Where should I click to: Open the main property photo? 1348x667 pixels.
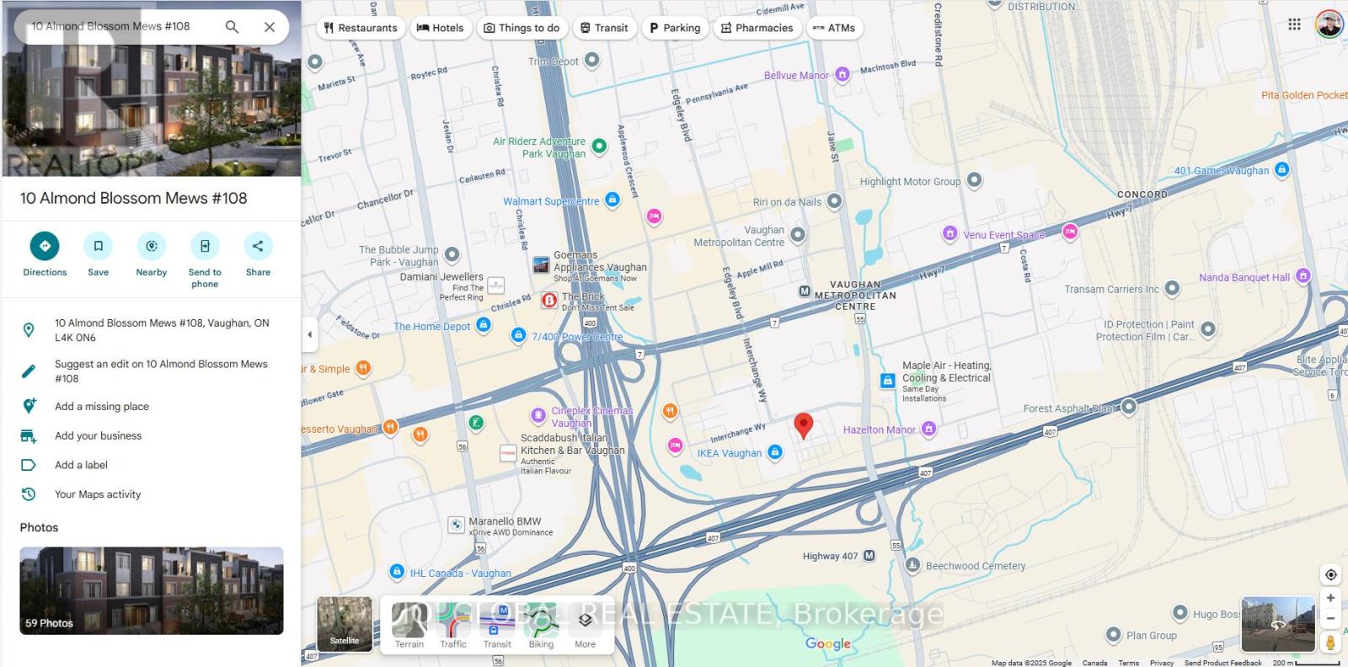point(152,88)
